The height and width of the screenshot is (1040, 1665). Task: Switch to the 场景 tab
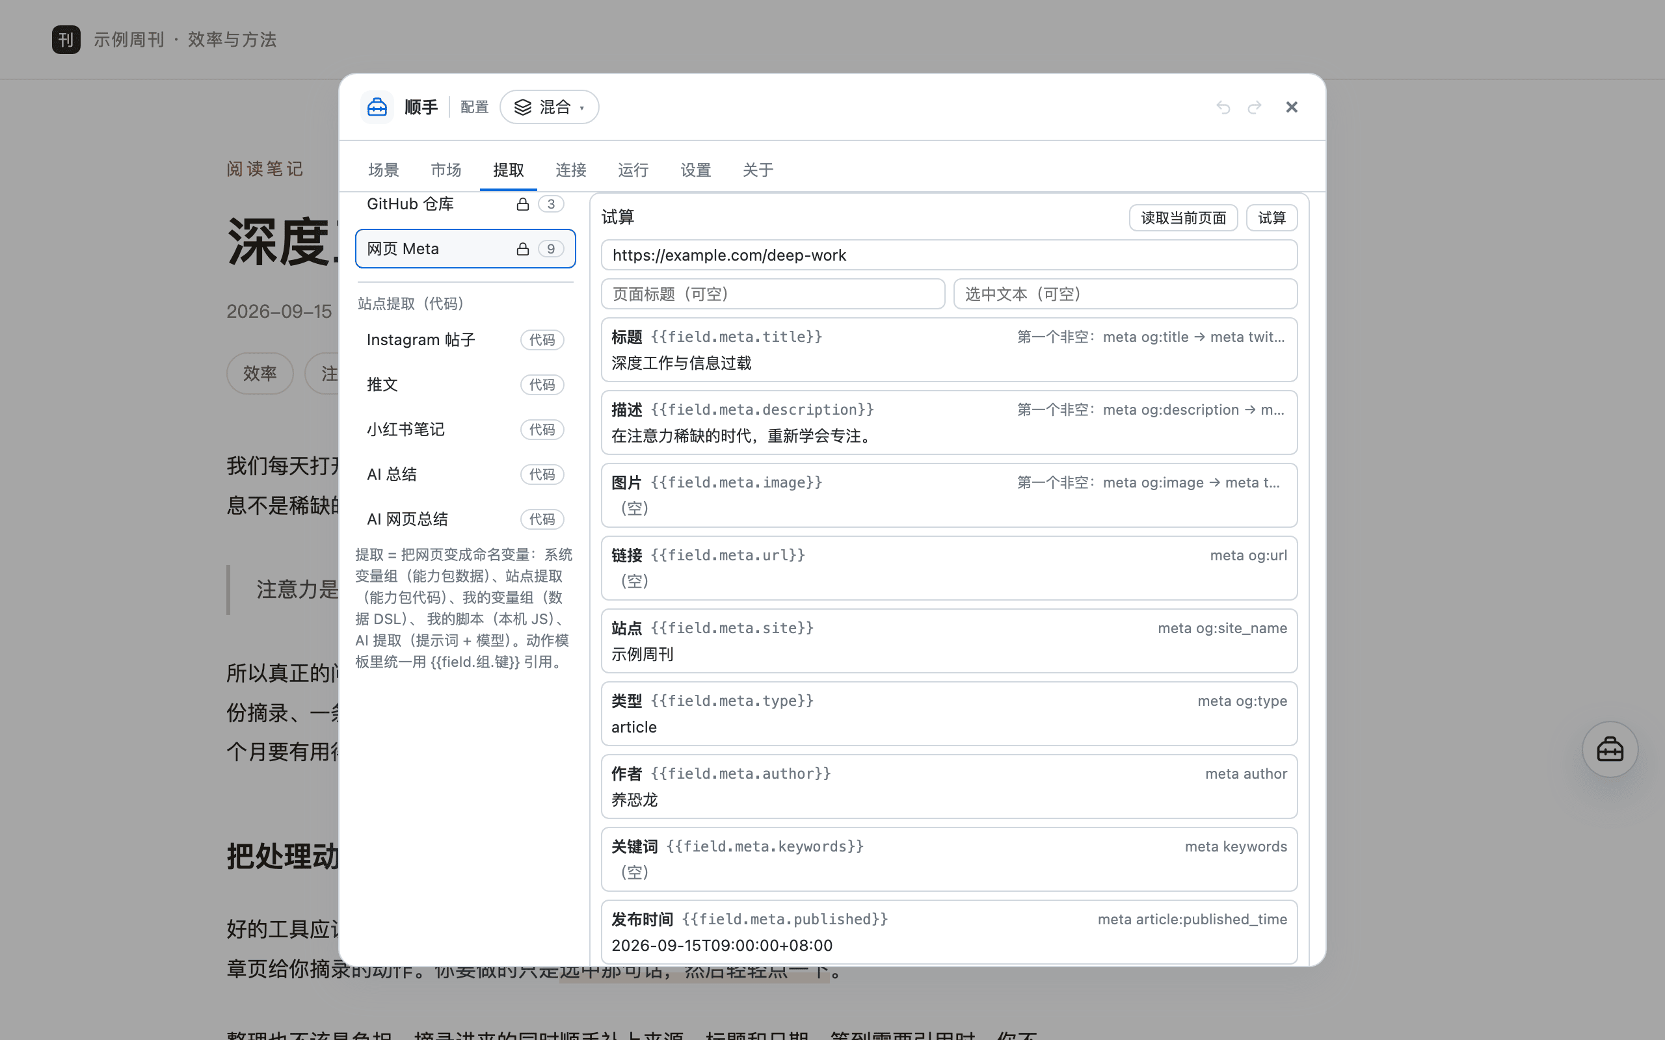(383, 170)
